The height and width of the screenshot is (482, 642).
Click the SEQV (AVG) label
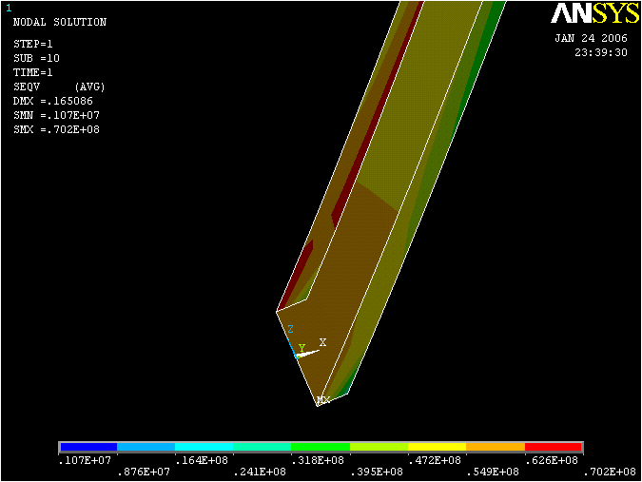pyautogui.click(x=59, y=87)
